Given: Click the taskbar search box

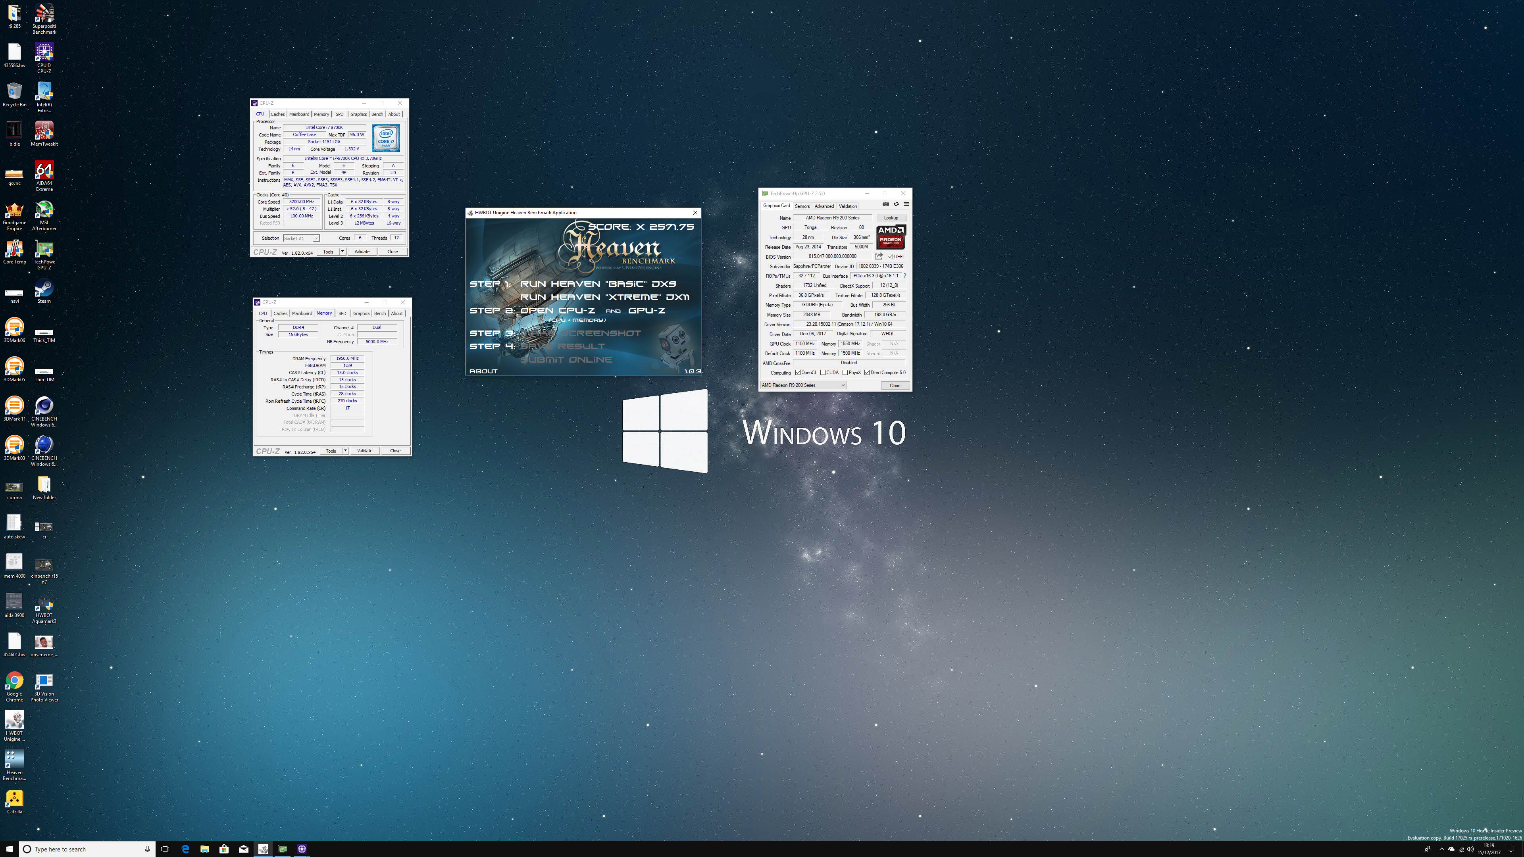Looking at the screenshot, I should point(88,849).
